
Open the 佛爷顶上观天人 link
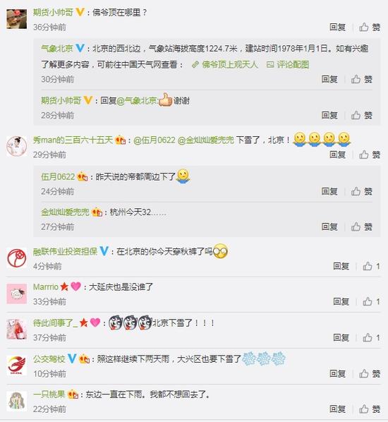click(x=224, y=65)
